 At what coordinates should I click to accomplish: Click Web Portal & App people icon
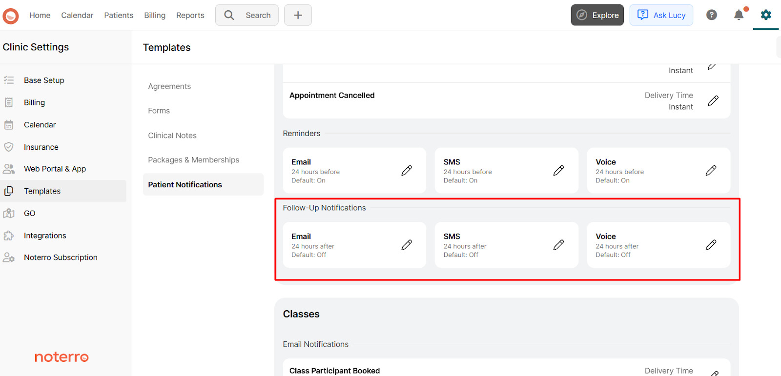[9, 169]
